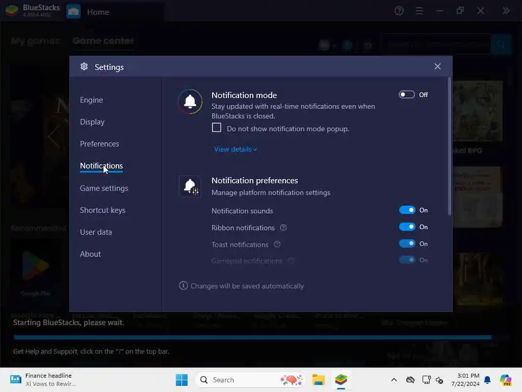Click the Notification preferences bell icon

coord(190,186)
